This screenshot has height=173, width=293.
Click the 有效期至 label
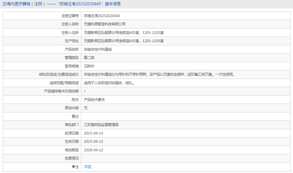[x=72, y=150]
